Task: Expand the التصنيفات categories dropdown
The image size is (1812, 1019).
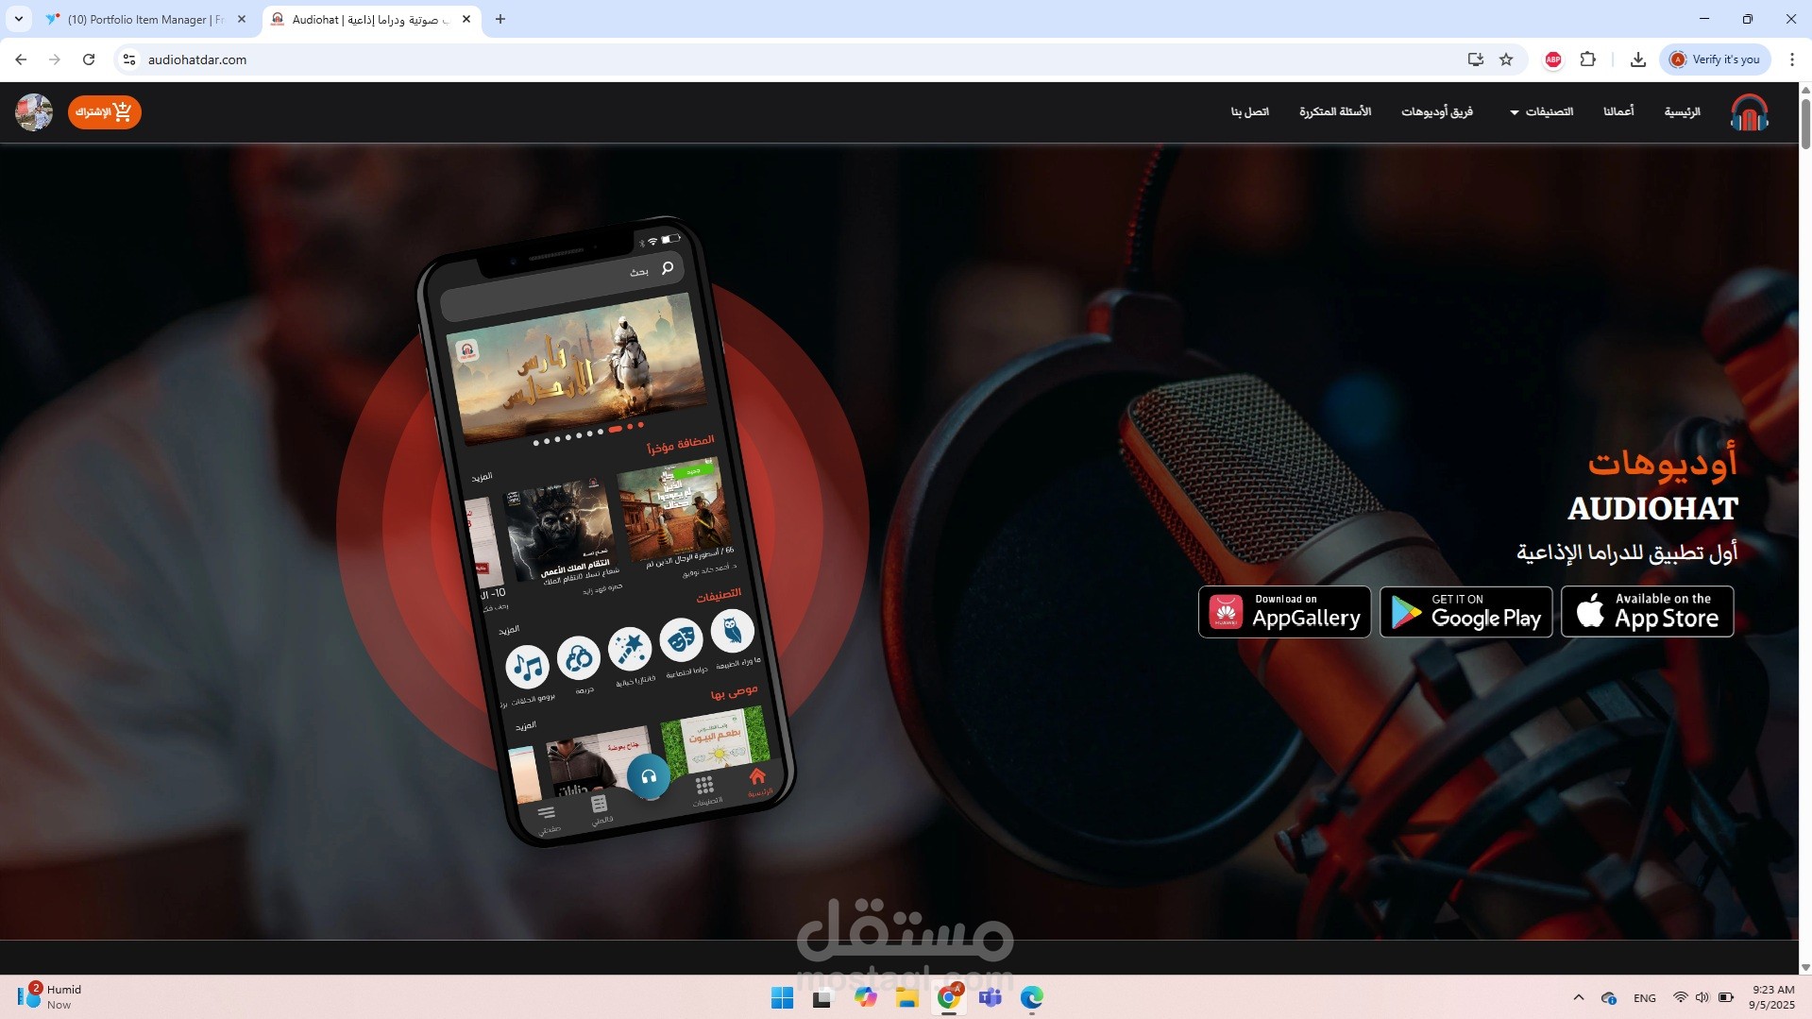Action: coord(1542,111)
